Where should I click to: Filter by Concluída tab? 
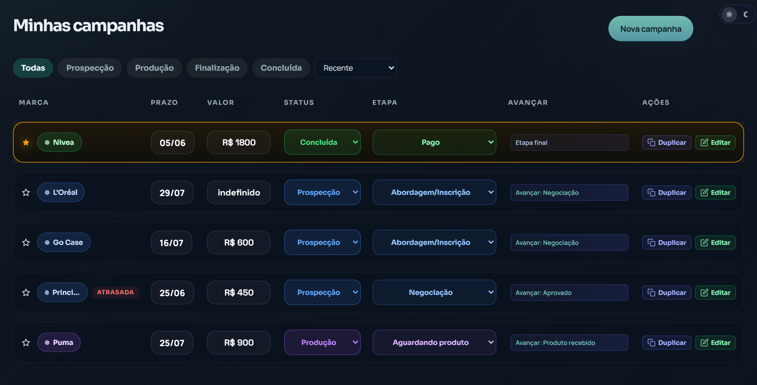pyautogui.click(x=281, y=68)
